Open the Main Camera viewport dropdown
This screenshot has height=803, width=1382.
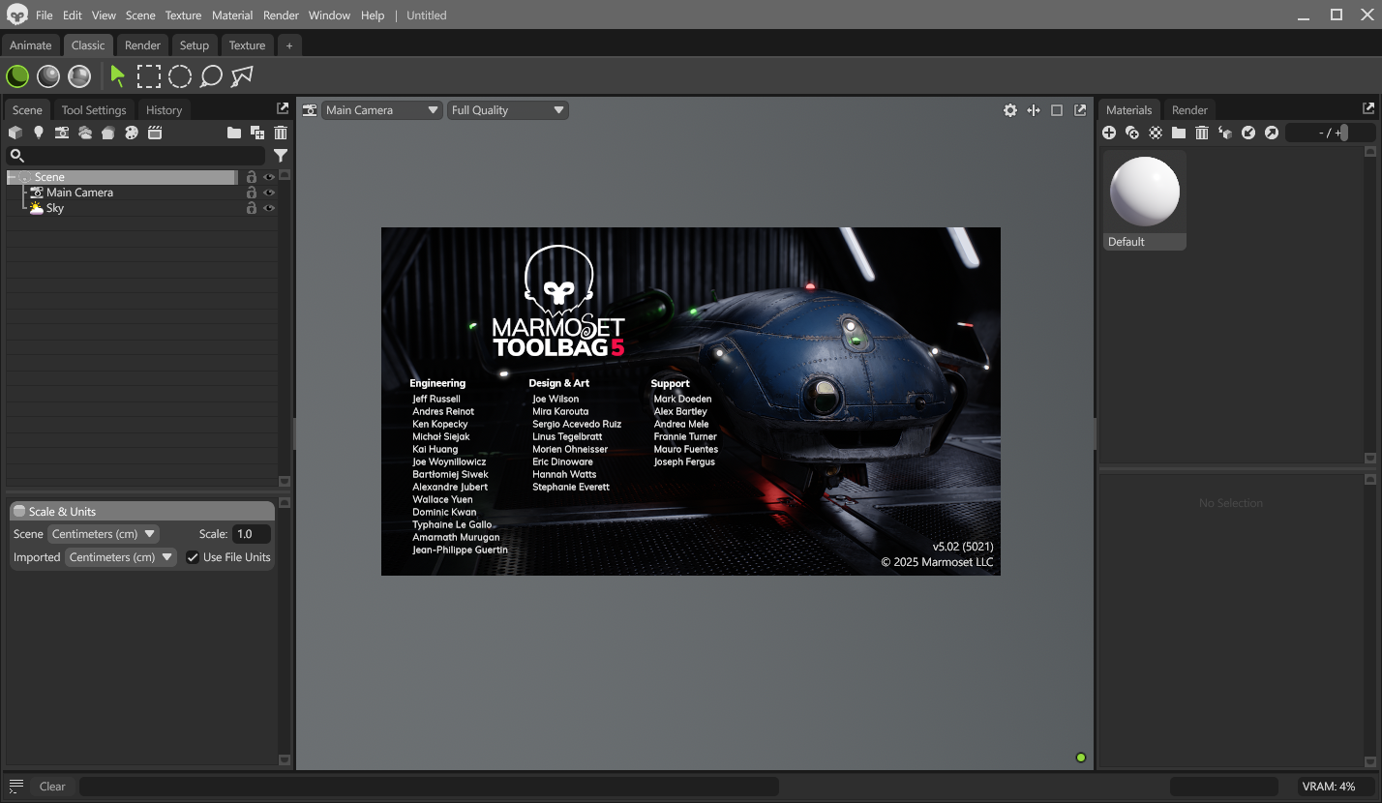[x=382, y=110]
